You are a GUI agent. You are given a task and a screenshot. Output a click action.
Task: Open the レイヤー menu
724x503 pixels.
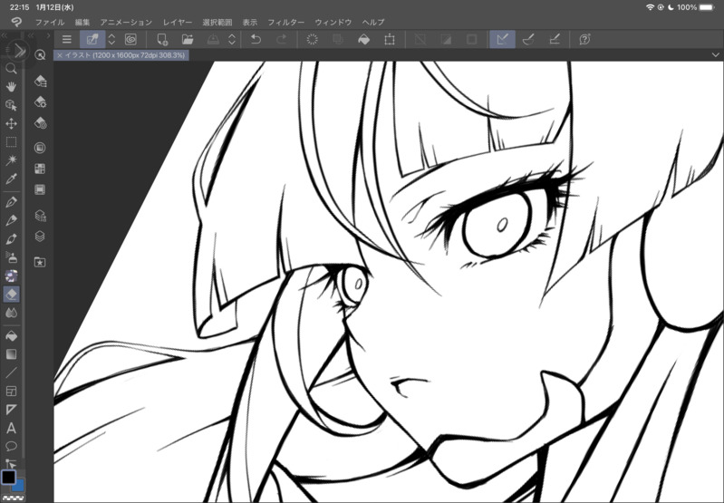178,22
